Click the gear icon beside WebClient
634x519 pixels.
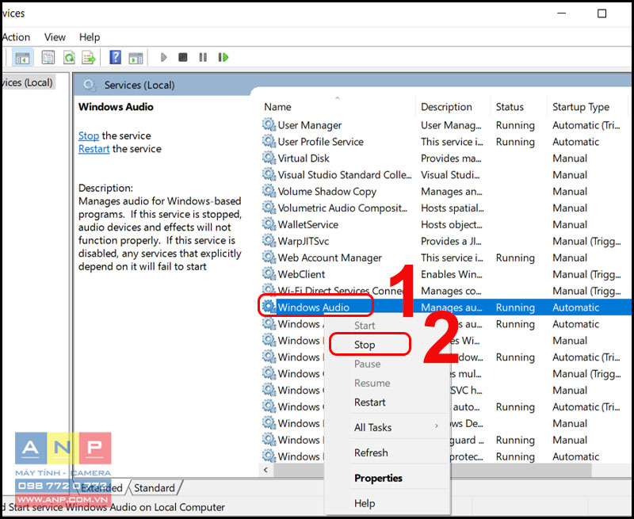point(269,273)
